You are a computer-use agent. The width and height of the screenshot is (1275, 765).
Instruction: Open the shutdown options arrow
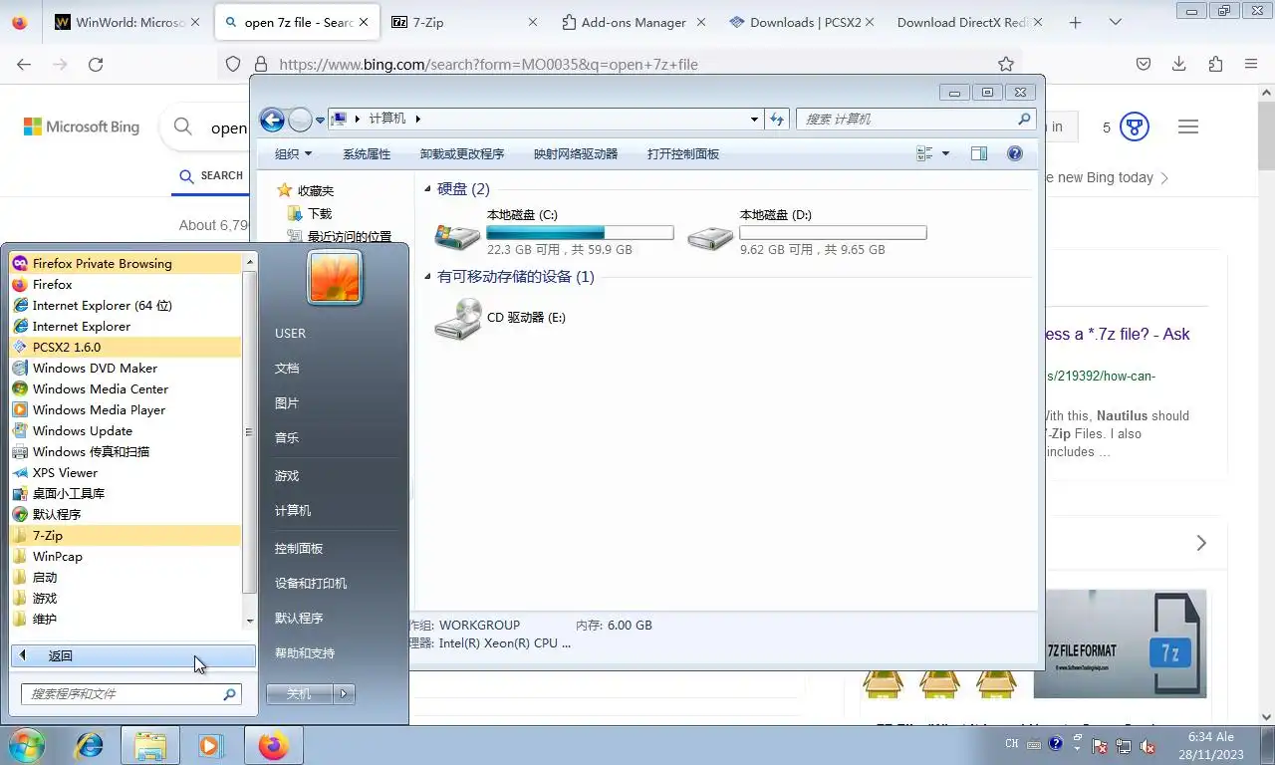pyautogui.click(x=344, y=693)
